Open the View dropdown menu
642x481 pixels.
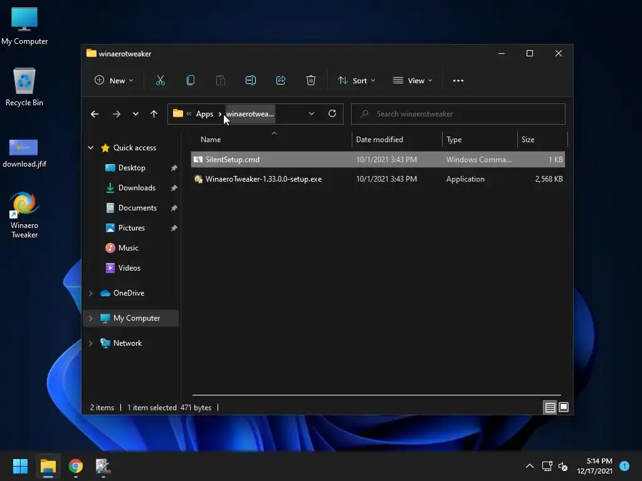(x=413, y=81)
